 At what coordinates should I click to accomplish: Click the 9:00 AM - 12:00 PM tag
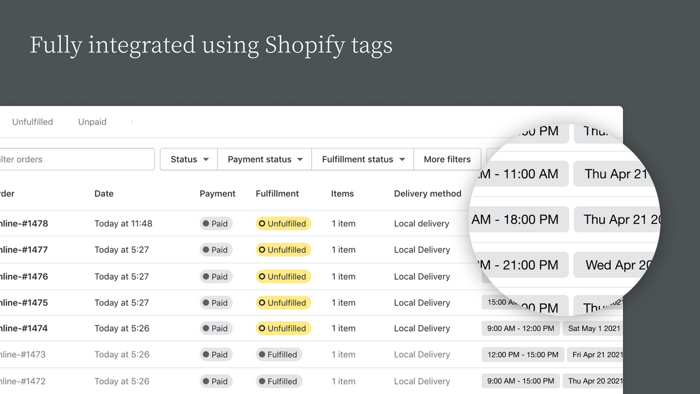point(520,328)
